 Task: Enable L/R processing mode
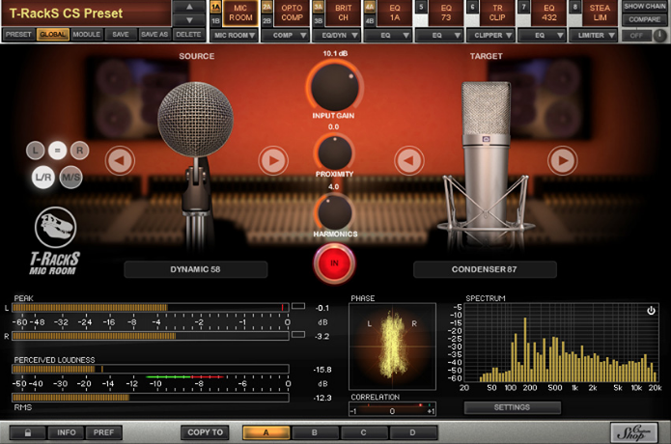[43, 177]
